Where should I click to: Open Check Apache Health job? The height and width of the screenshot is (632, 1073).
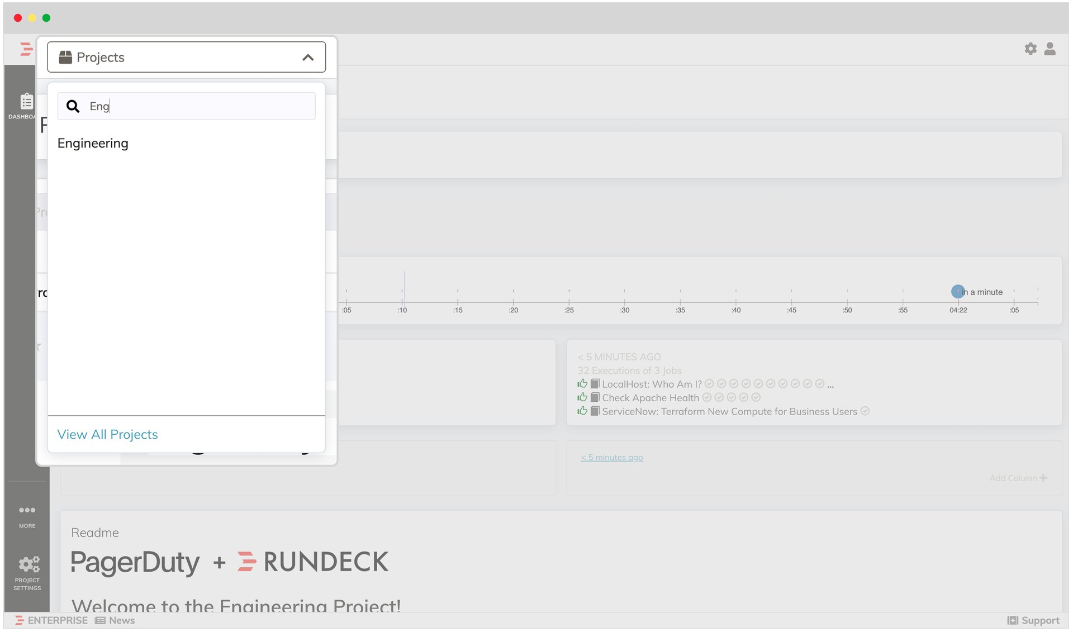pyautogui.click(x=650, y=398)
